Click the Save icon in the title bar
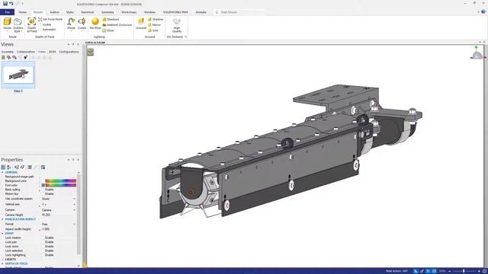Image resolution: width=488 pixels, height=274 pixels. click(x=5, y=3)
